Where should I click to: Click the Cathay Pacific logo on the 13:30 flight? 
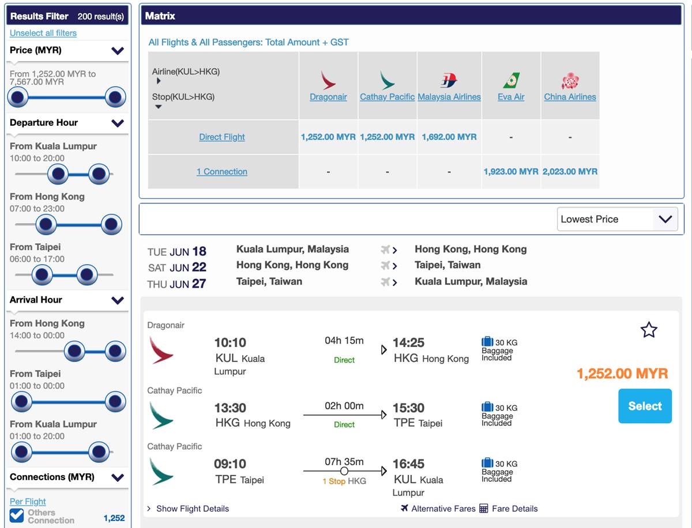pyautogui.click(x=161, y=415)
